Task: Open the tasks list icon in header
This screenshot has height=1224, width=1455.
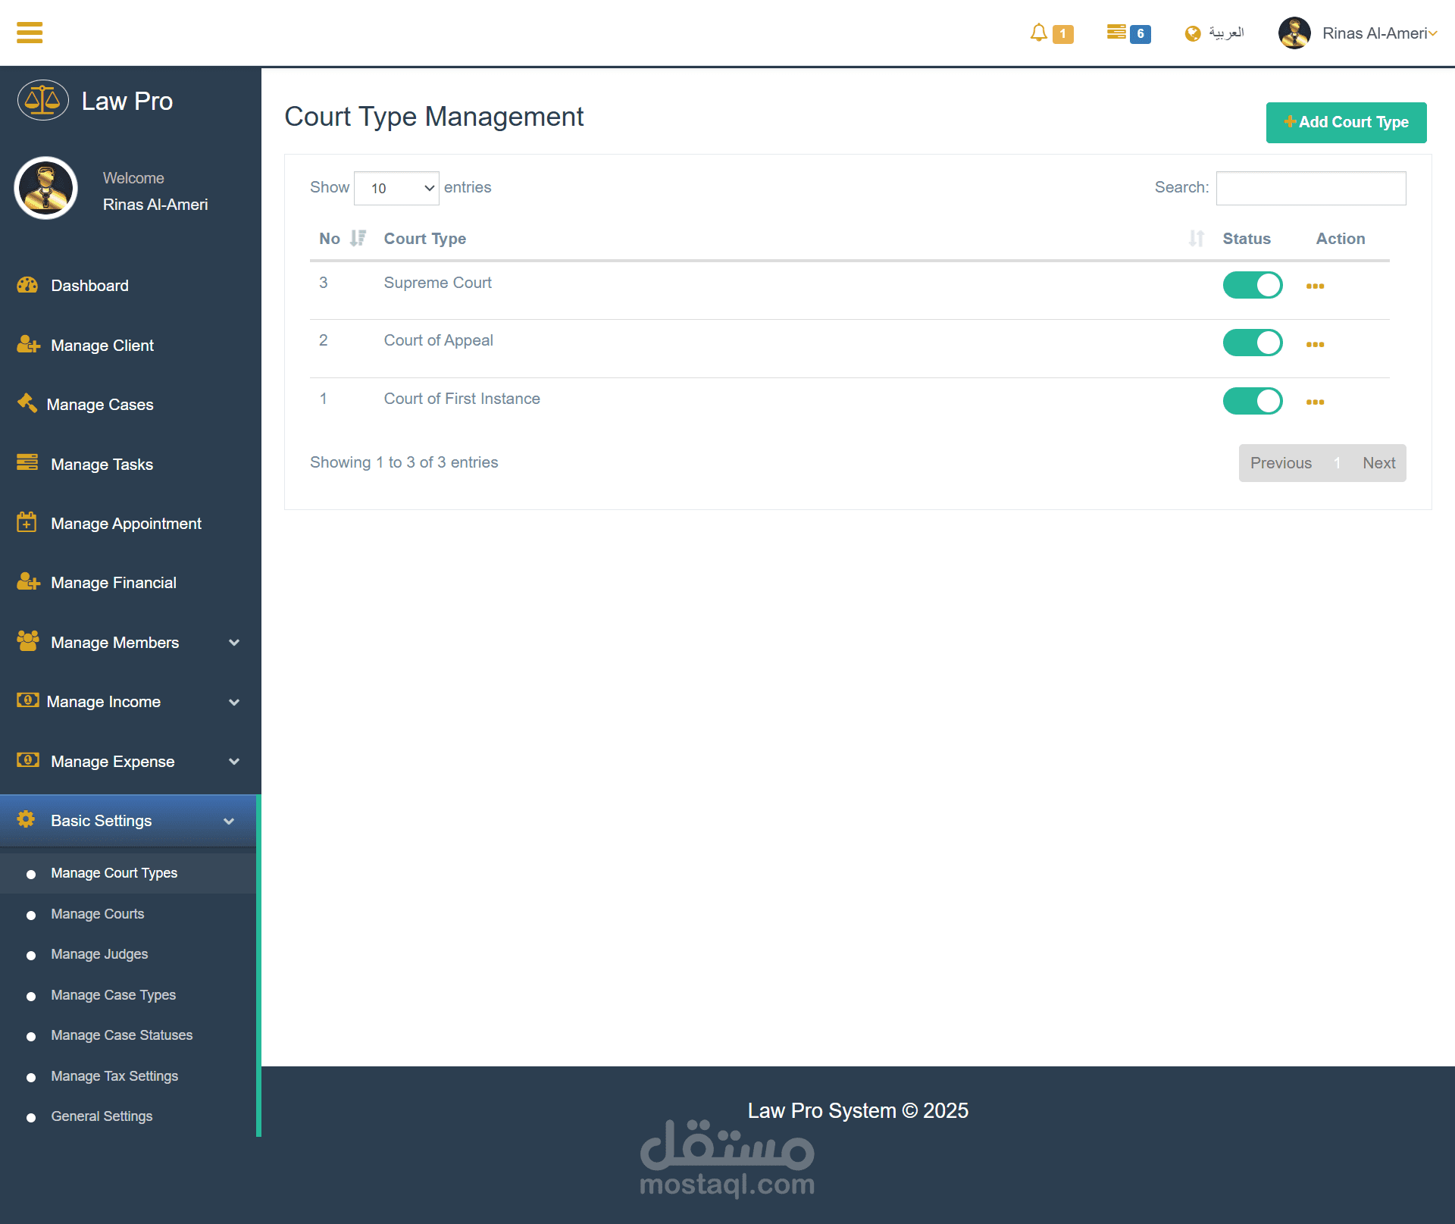Action: click(1115, 32)
